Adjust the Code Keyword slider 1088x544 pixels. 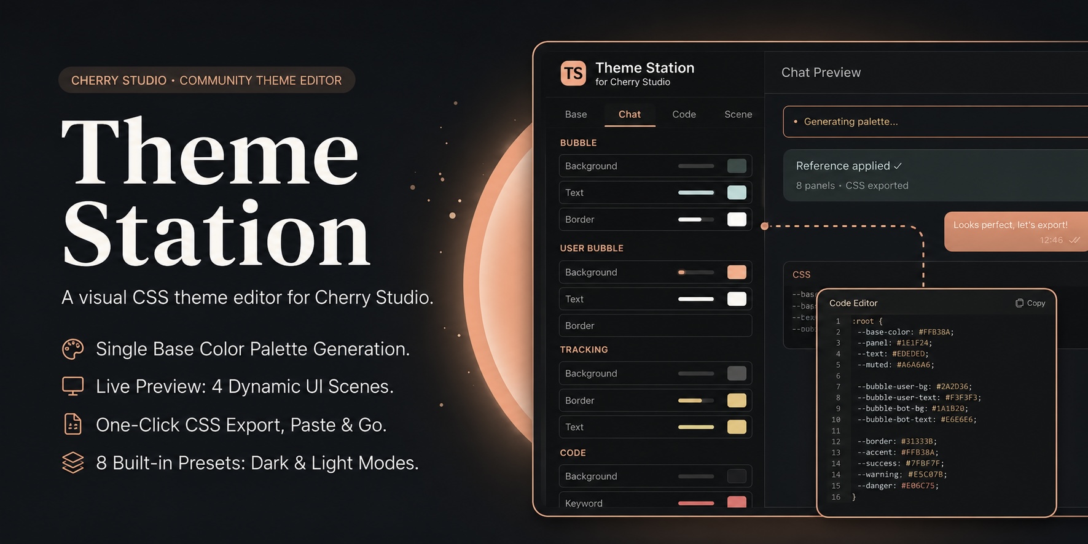(696, 503)
